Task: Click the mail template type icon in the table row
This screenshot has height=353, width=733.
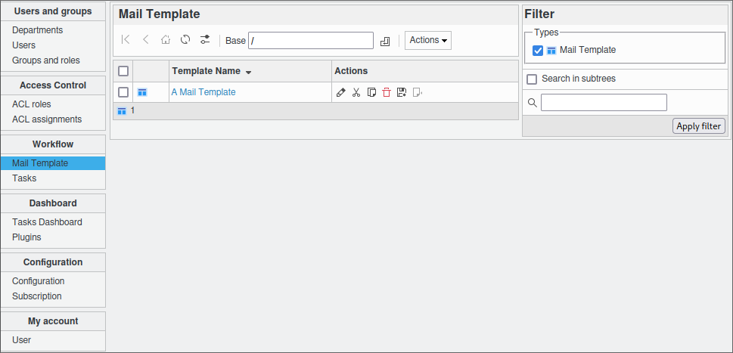Action: (142, 92)
